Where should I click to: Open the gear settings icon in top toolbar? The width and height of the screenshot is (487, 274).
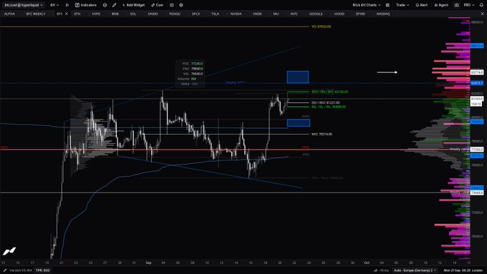tap(181, 5)
